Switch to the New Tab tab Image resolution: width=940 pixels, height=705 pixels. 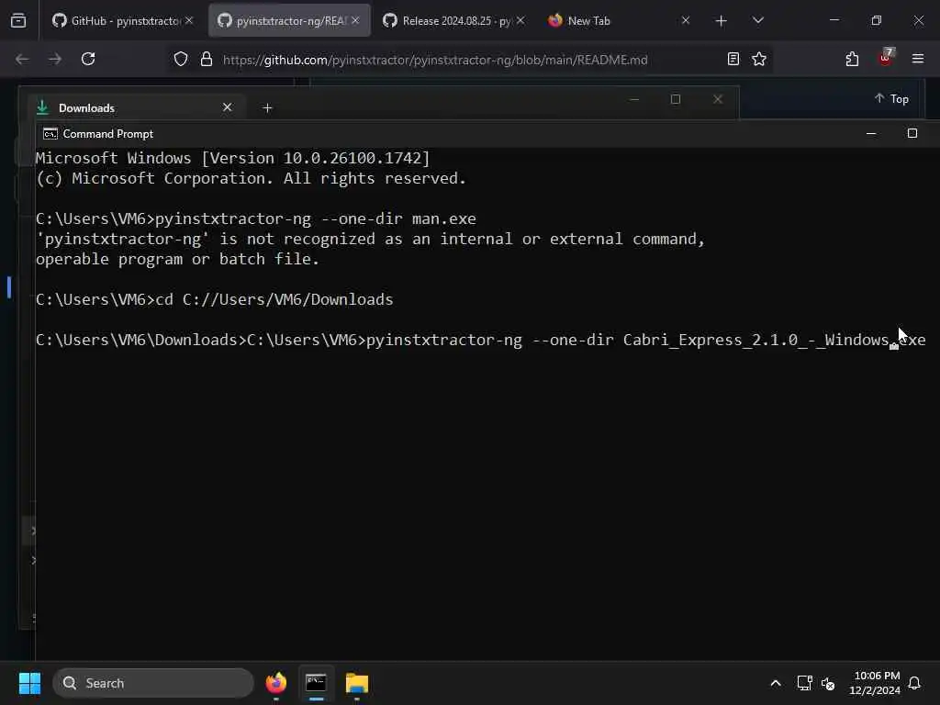coord(618,20)
